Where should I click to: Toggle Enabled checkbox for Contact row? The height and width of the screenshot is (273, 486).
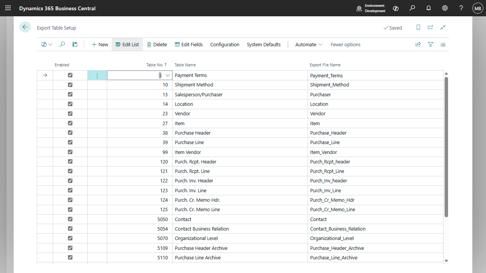click(70, 219)
